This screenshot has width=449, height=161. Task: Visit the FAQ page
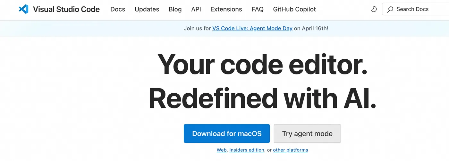click(x=258, y=9)
